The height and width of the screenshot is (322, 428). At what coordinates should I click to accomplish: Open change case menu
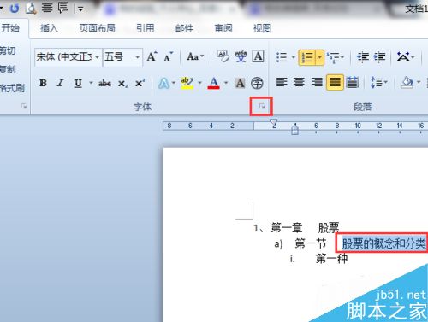coord(195,56)
